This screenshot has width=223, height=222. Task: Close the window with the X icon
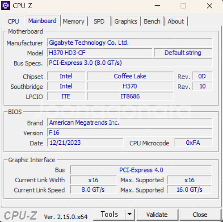[x=210, y=6]
